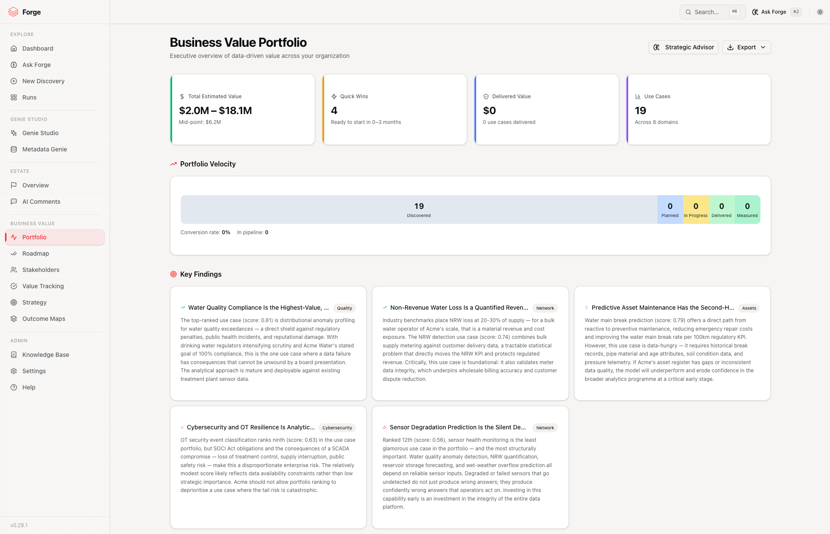Expand the Export dropdown chevron
Viewport: 830px width, 534px height.
click(763, 47)
